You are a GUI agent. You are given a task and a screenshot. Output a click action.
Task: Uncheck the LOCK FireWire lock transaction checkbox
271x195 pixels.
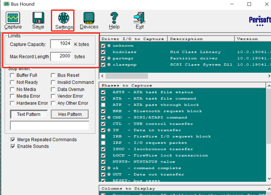[103, 155]
